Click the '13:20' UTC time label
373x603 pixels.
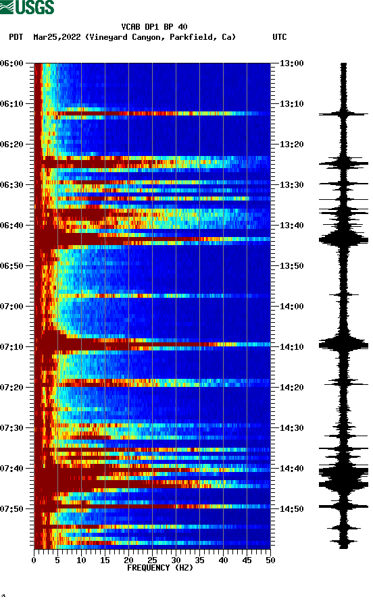click(291, 145)
